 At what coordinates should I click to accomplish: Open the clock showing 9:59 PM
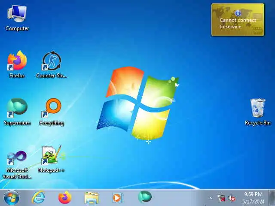point(253,197)
